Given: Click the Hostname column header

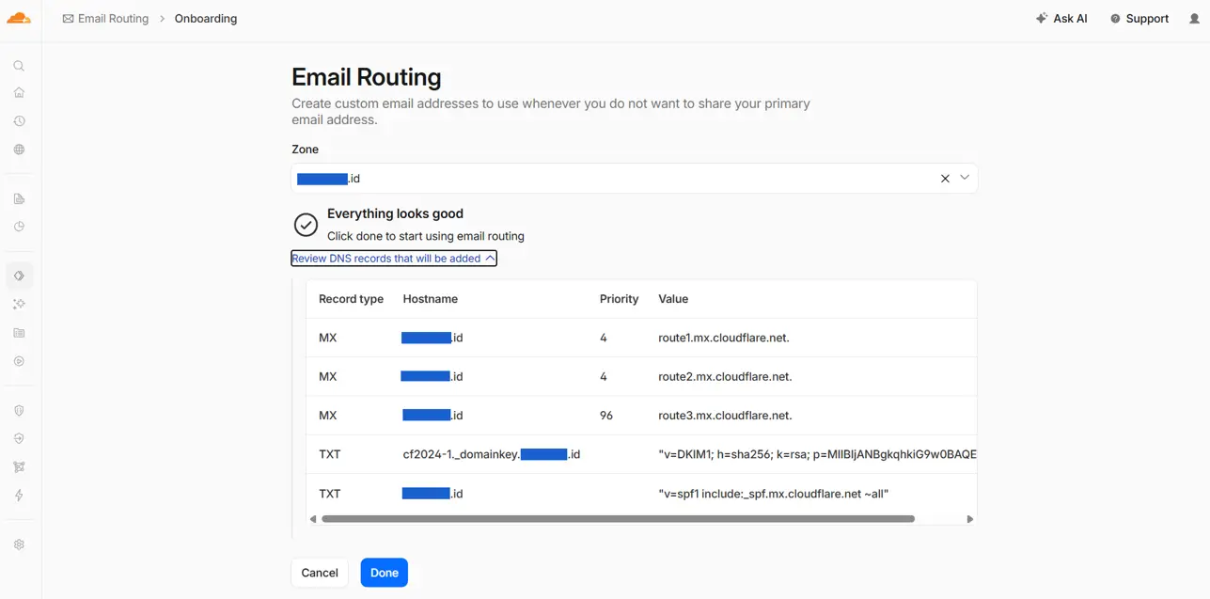Looking at the screenshot, I should click(x=431, y=299).
